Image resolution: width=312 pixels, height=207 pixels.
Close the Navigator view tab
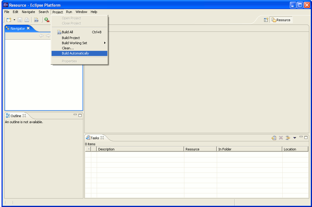[x=28, y=28]
